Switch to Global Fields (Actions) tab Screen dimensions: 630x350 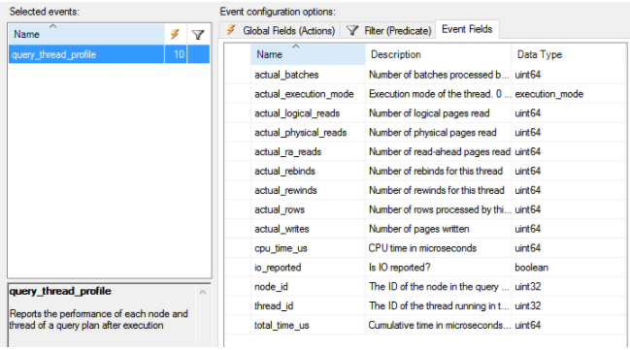point(280,30)
